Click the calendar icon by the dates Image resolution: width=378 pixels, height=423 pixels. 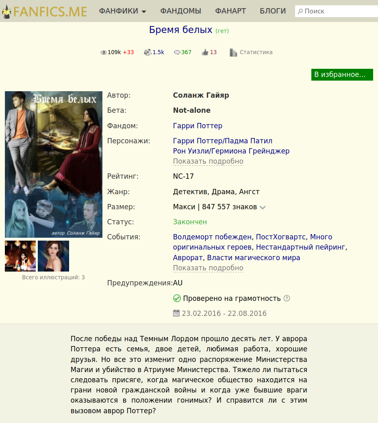[176, 313]
